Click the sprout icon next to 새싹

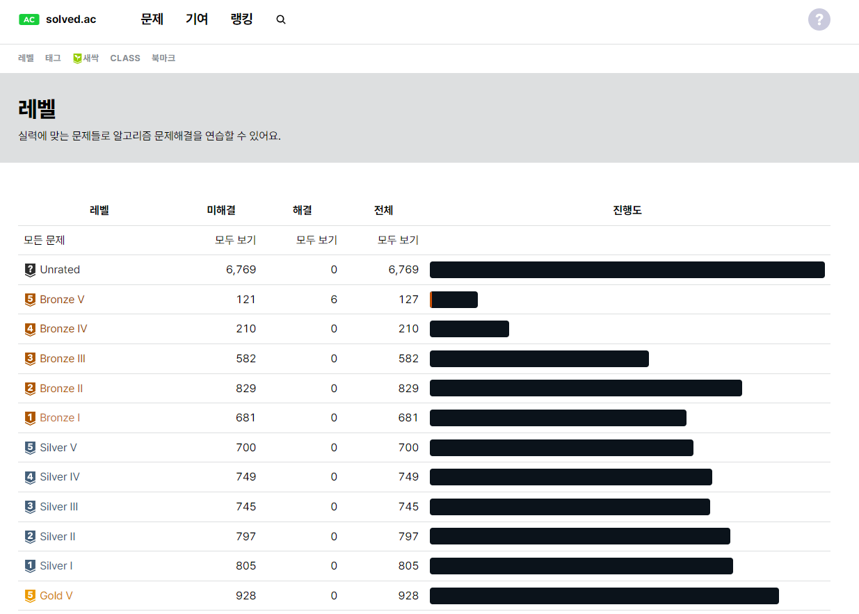tap(77, 58)
